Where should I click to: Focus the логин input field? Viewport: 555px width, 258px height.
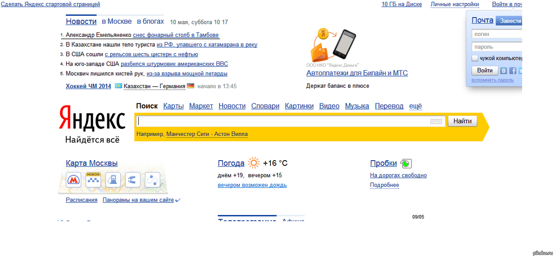click(497, 34)
